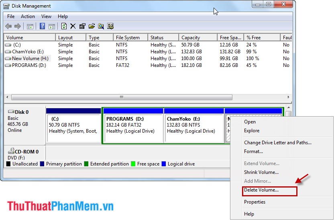Click the 182.10 GB capacity cell

pos(191,65)
